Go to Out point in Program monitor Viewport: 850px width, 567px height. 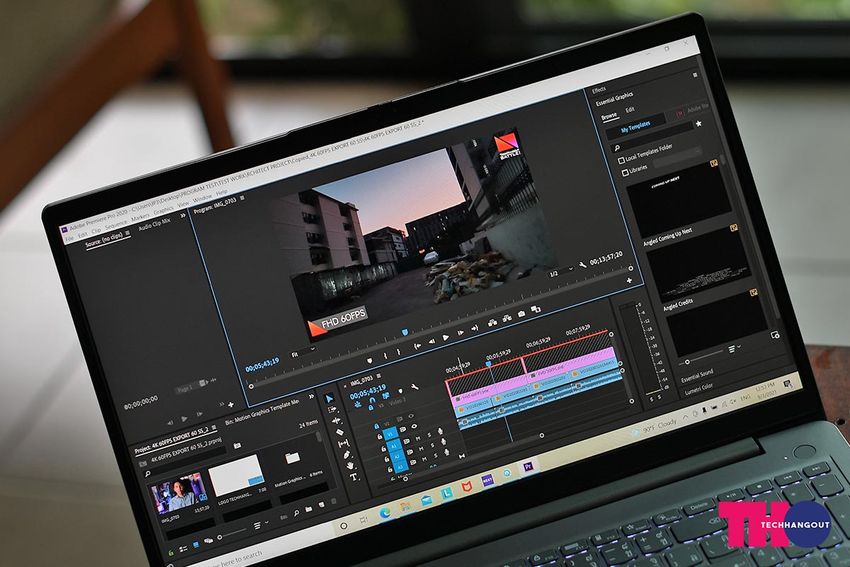coord(475,328)
